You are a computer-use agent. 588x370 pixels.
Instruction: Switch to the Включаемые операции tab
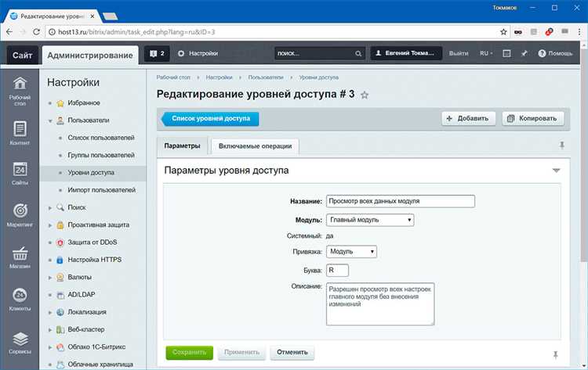point(255,146)
